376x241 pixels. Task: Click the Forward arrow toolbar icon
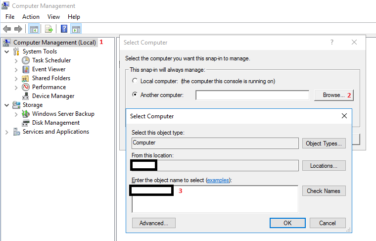click(18, 29)
